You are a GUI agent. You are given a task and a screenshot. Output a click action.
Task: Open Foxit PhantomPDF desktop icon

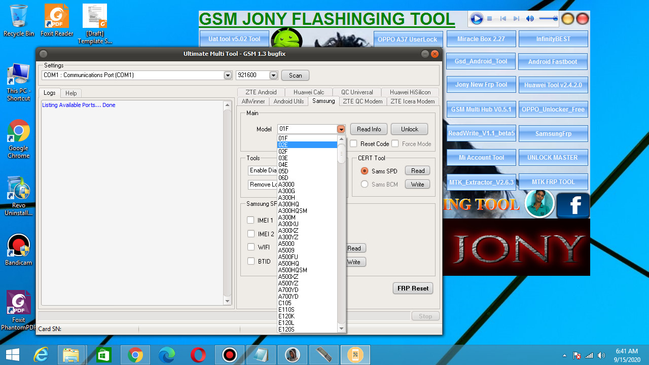click(19, 311)
